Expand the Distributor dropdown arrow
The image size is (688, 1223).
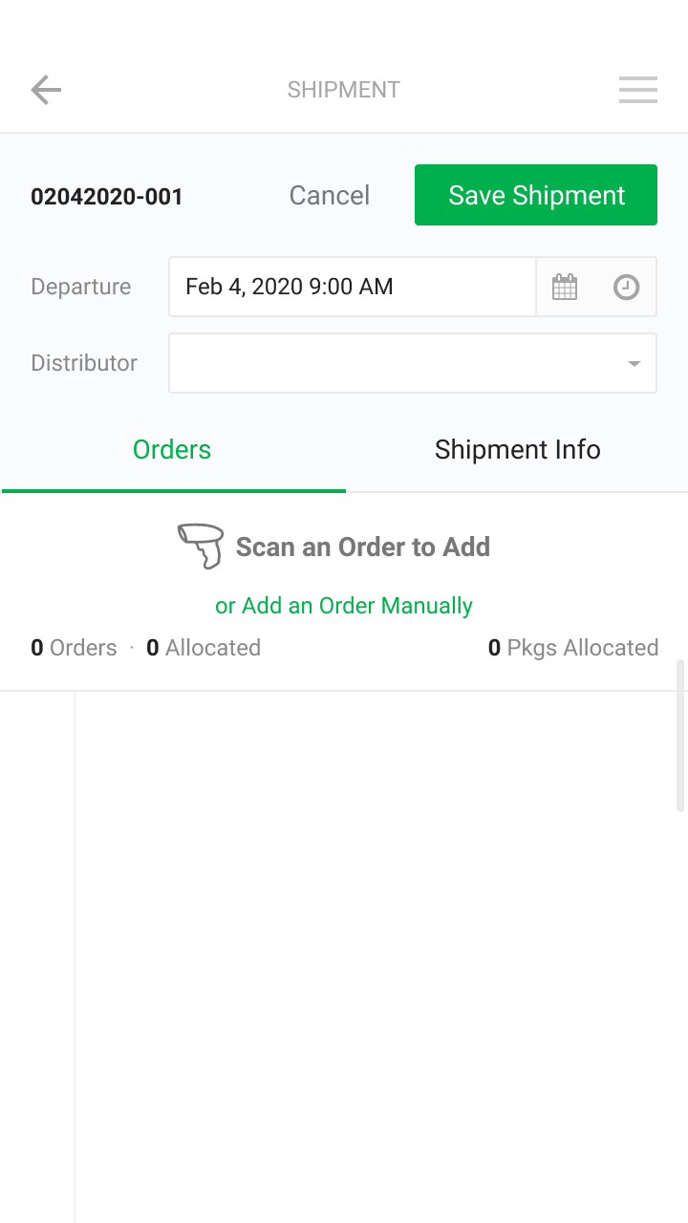tap(634, 363)
